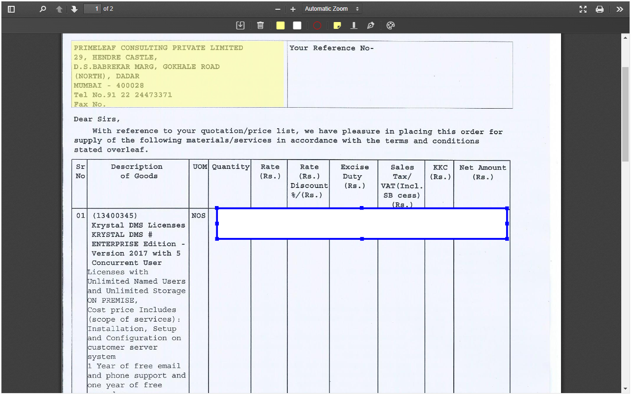Screen dimensions: 632x396
Task: Open the additional tools menu chevron
Action: (x=620, y=9)
